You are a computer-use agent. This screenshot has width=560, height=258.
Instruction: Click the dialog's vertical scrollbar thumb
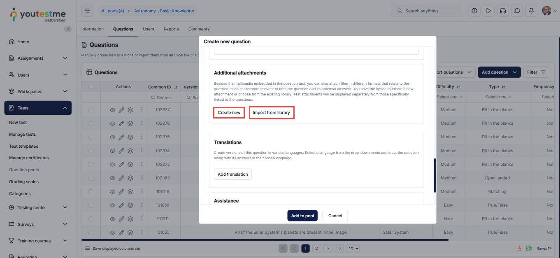435,175
